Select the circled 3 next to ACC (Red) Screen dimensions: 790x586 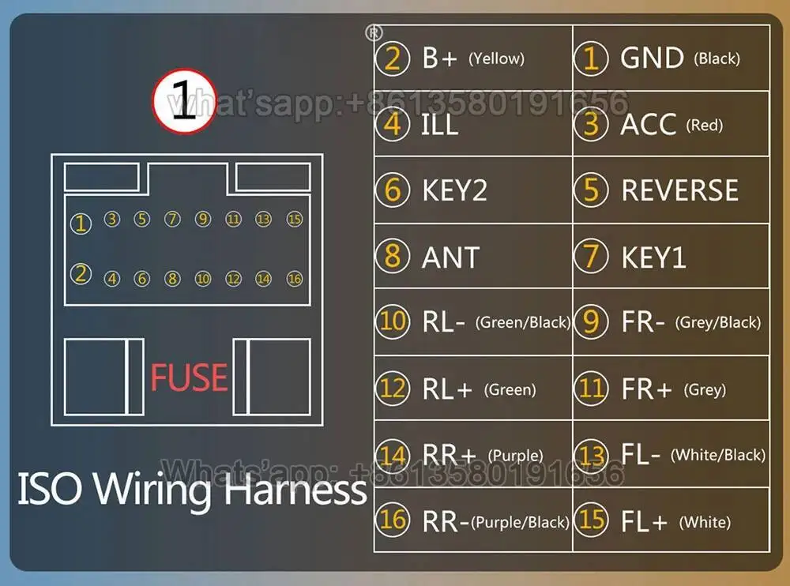(x=591, y=125)
